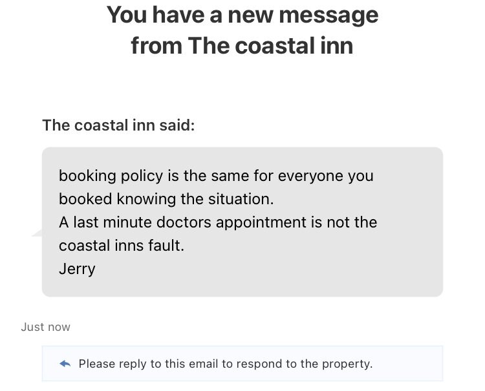This screenshot has width=485, height=391.
Task: Click the blue reply arrow icon
Action: click(65, 363)
